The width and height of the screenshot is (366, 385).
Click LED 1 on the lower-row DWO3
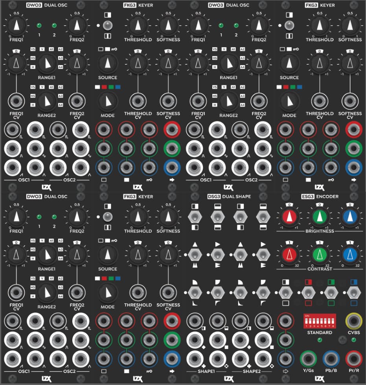(39, 217)
